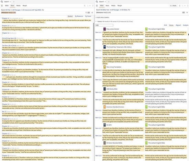Open the left panel hamburger menu
This screenshot has height=161, width=189.
click(2, 5)
